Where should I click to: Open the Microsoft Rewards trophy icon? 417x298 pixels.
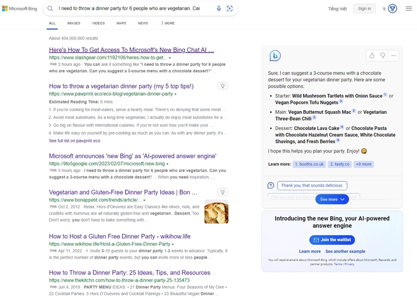(x=393, y=8)
